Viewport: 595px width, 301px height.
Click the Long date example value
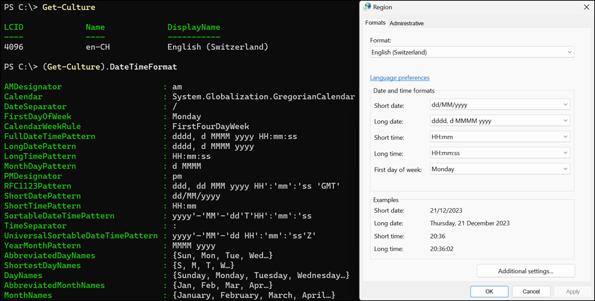point(469,223)
